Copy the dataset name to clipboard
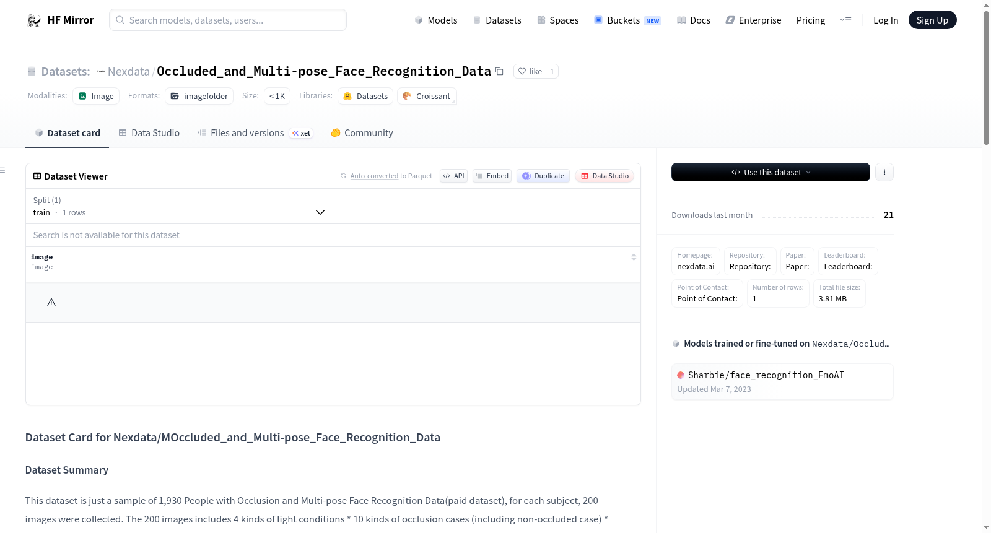The height and width of the screenshot is (533, 991). (499, 71)
